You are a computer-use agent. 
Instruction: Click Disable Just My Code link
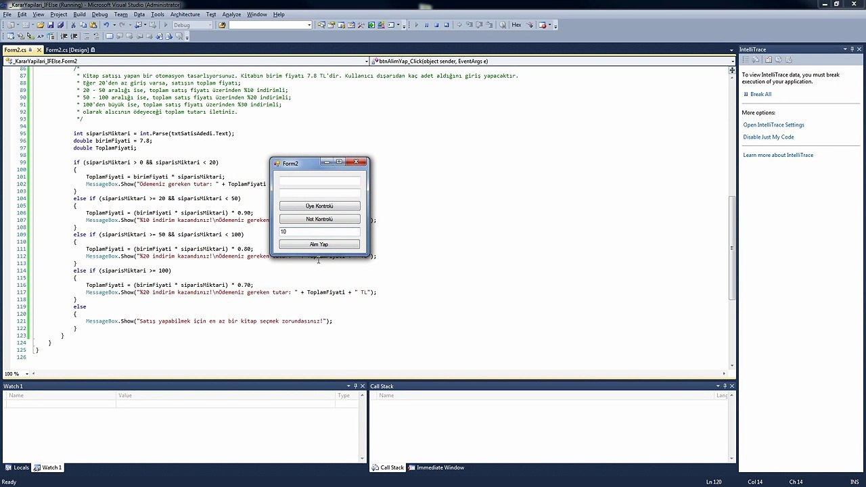[x=768, y=137]
